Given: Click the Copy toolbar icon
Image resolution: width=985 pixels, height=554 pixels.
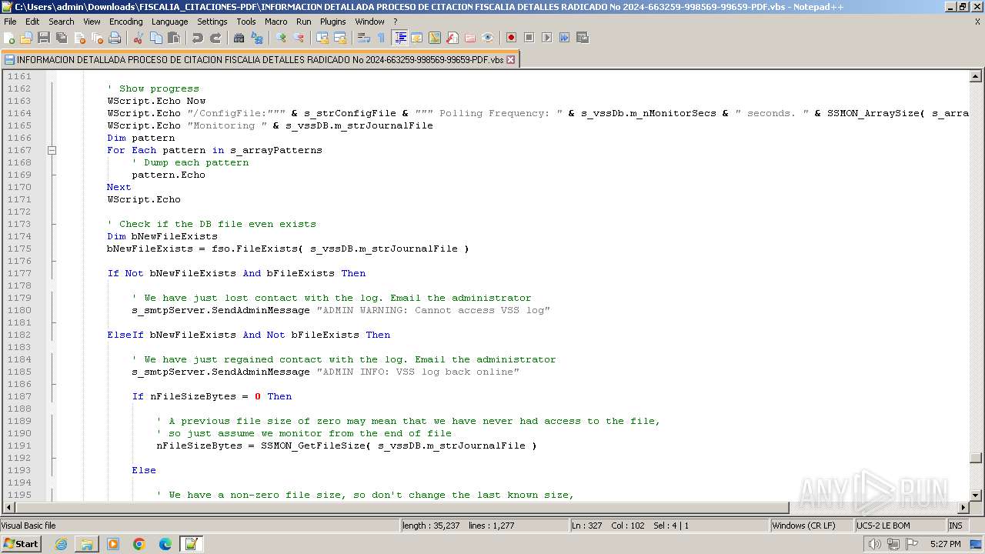Looking at the screenshot, I should pos(156,38).
